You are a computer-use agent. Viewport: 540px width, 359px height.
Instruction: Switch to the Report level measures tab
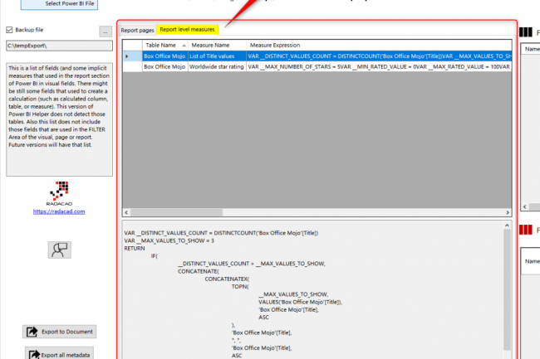pyautogui.click(x=187, y=30)
